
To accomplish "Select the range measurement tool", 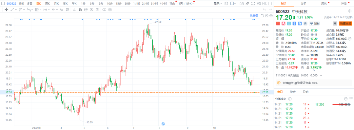I will click(45, 10).
